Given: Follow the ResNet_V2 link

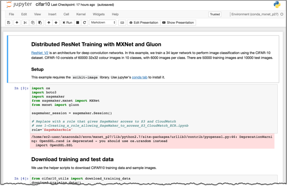Looking at the screenshot, I should coord(40,53).
